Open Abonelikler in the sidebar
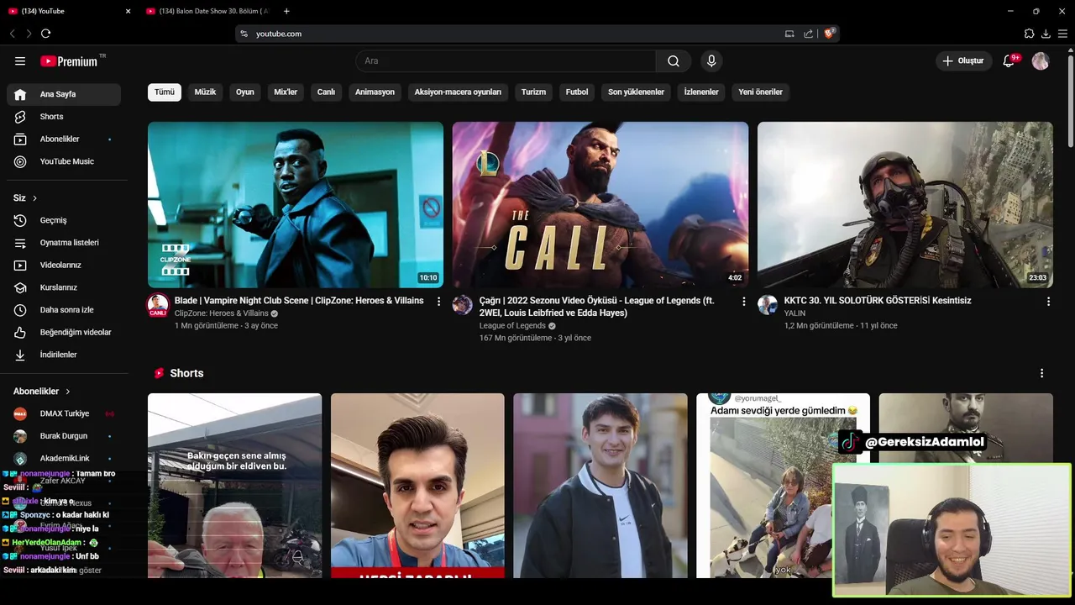 (64, 139)
